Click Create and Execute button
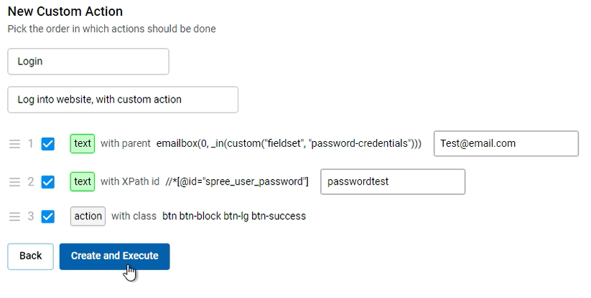Image resolution: width=591 pixels, height=298 pixels. pos(115,256)
